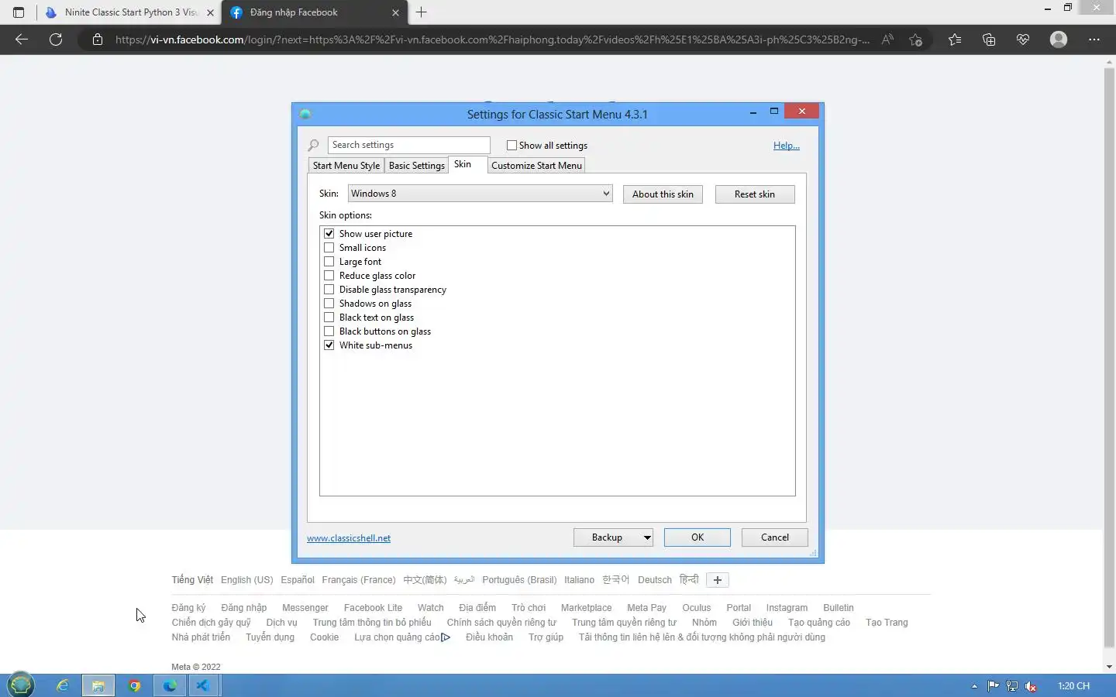Open the Skin dropdown showing Windows 8

coord(480,194)
